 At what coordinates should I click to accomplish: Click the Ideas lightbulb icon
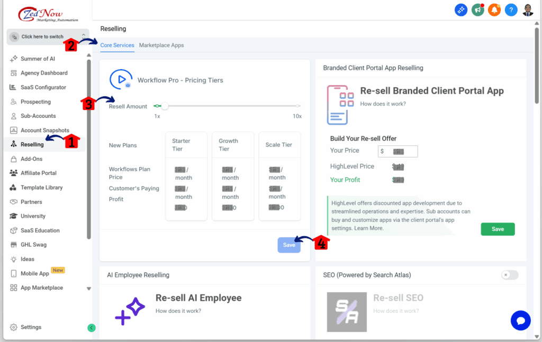pyautogui.click(x=13, y=259)
